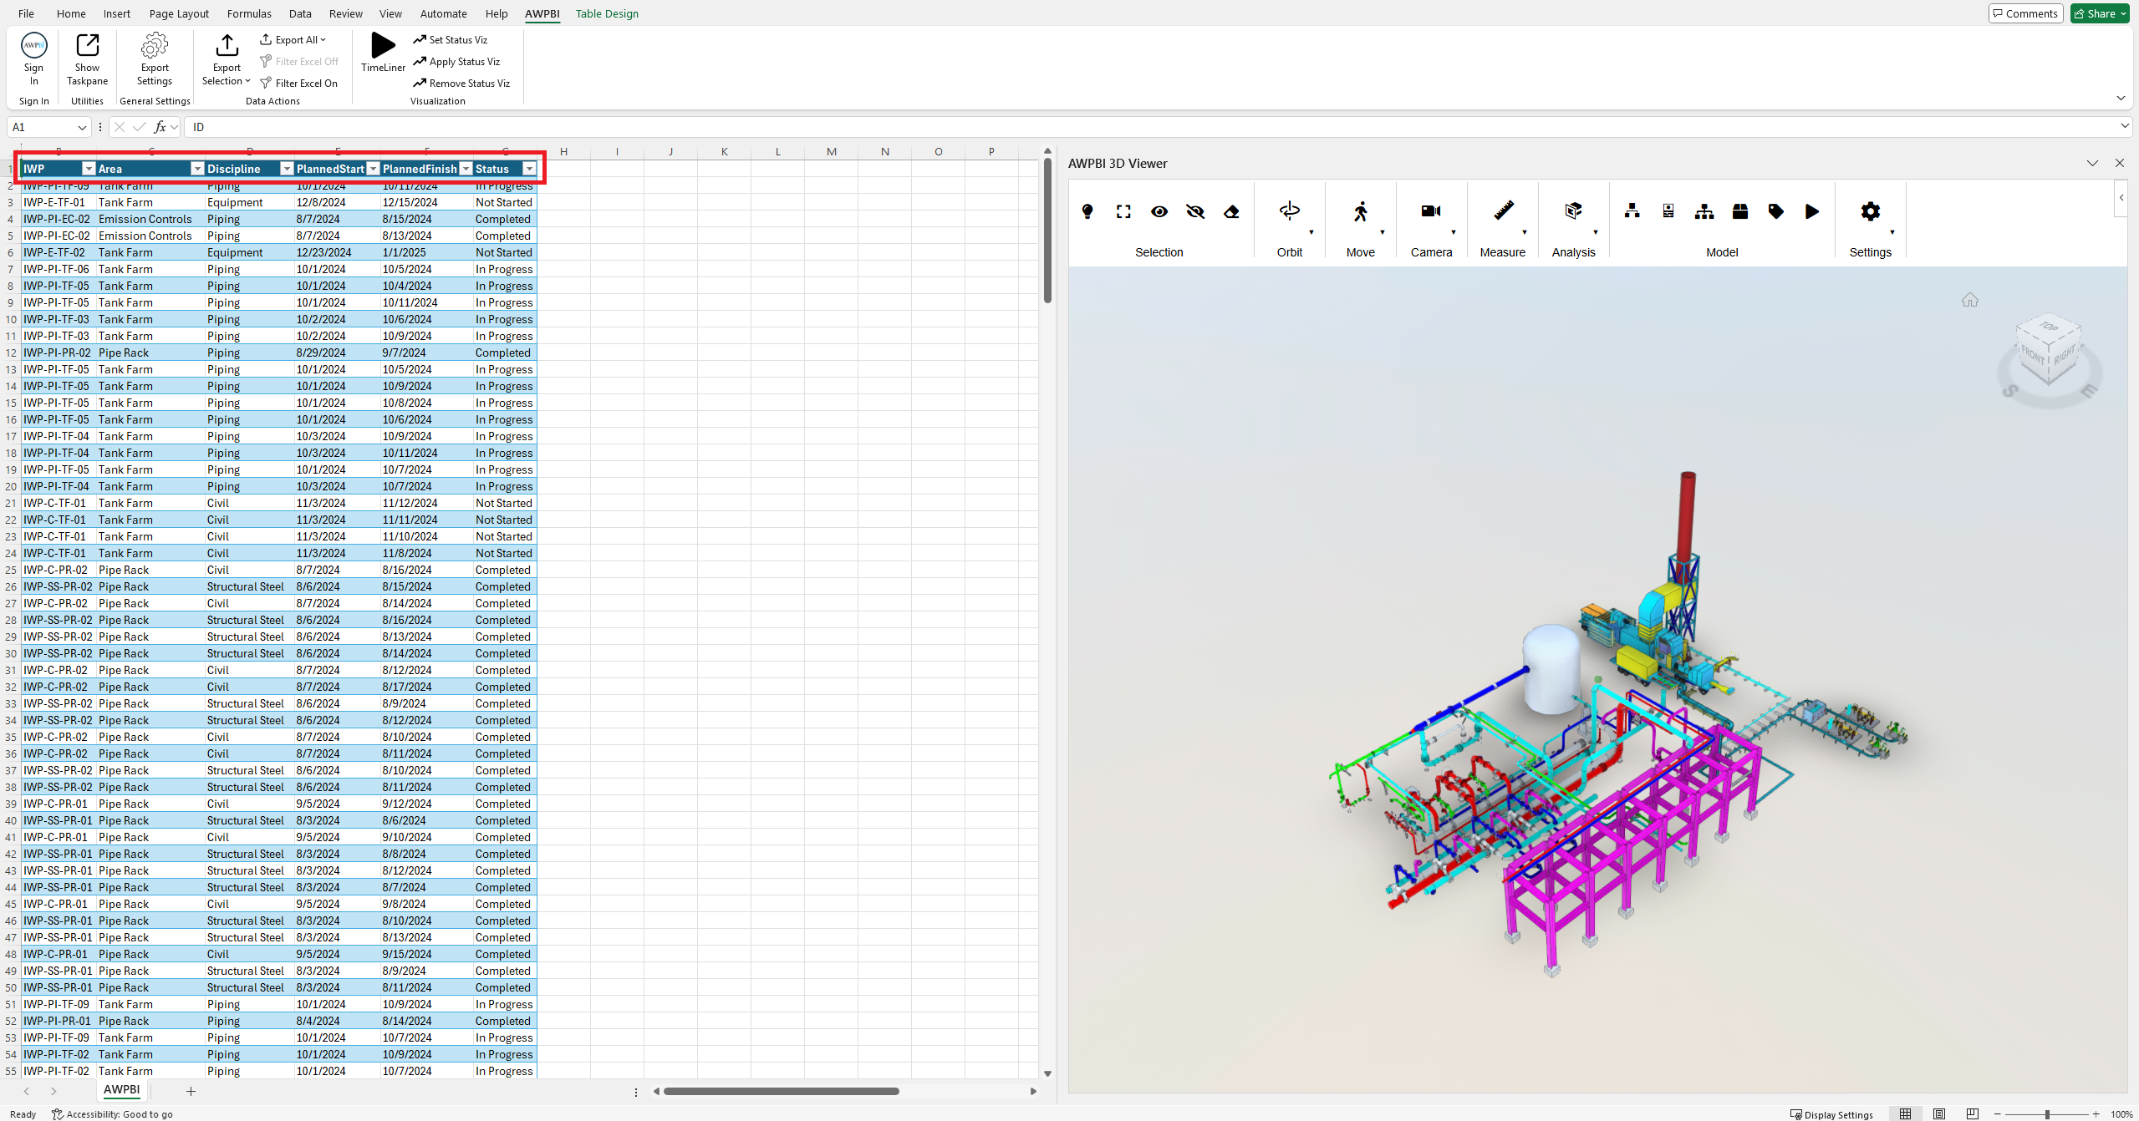Click Display Settings in status bar
Viewport: 2139px width, 1121px height.
(x=1831, y=1114)
